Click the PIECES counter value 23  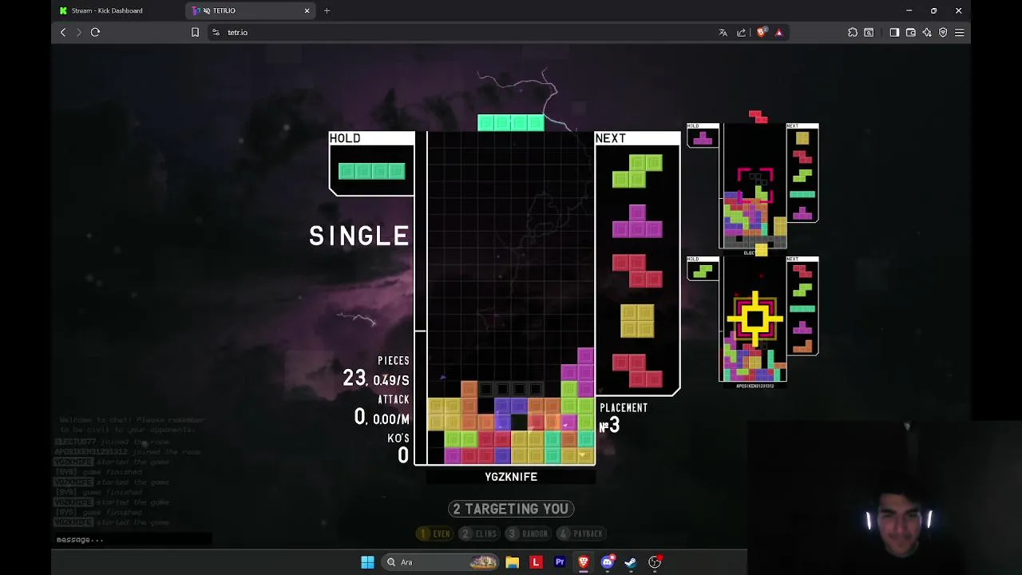pyautogui.click(x=355, y=378)
